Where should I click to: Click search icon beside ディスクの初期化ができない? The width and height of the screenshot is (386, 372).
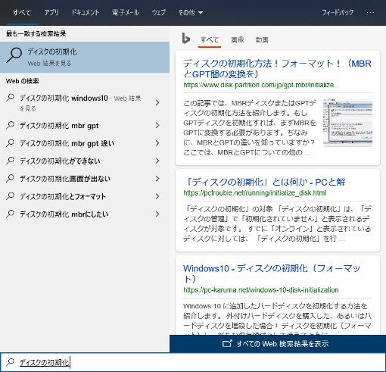10,161
